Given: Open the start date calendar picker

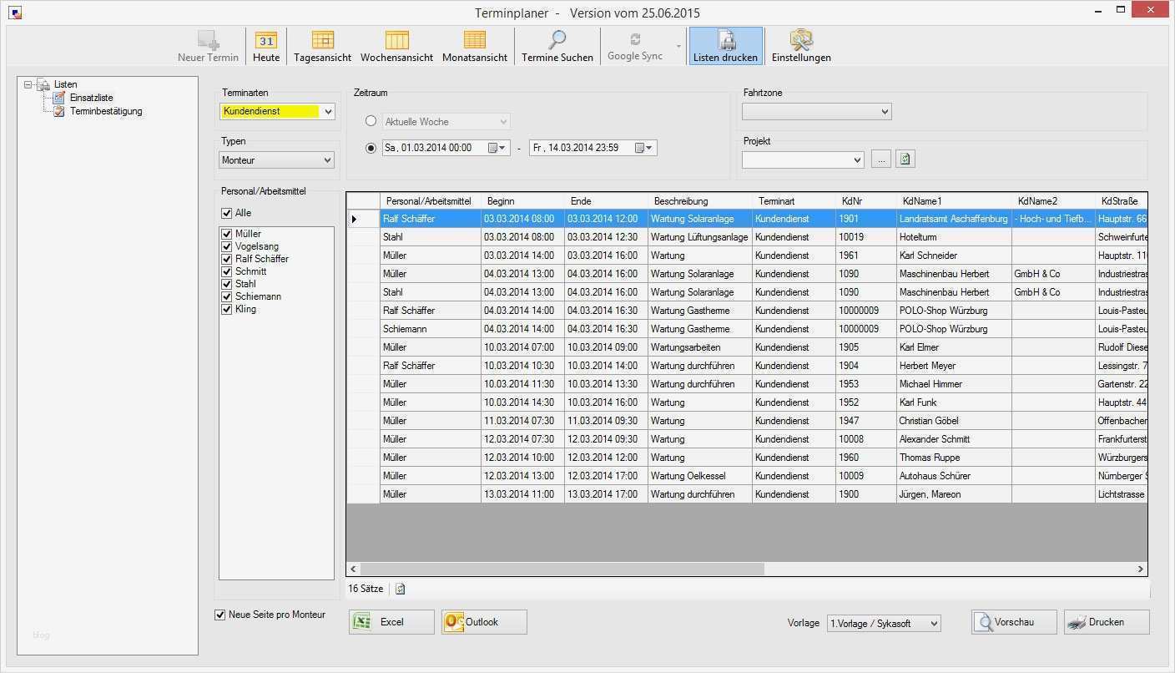Looking at the screenshot, I should coord(497,148).
